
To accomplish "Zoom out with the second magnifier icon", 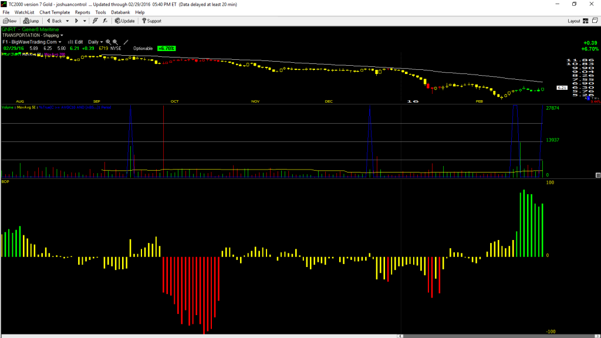I will click(x=115, y=42).
